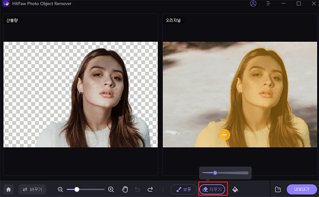Screen dimensions: 319x197
Task: Click the zoom level slider handle
Action: pos(77,189)
